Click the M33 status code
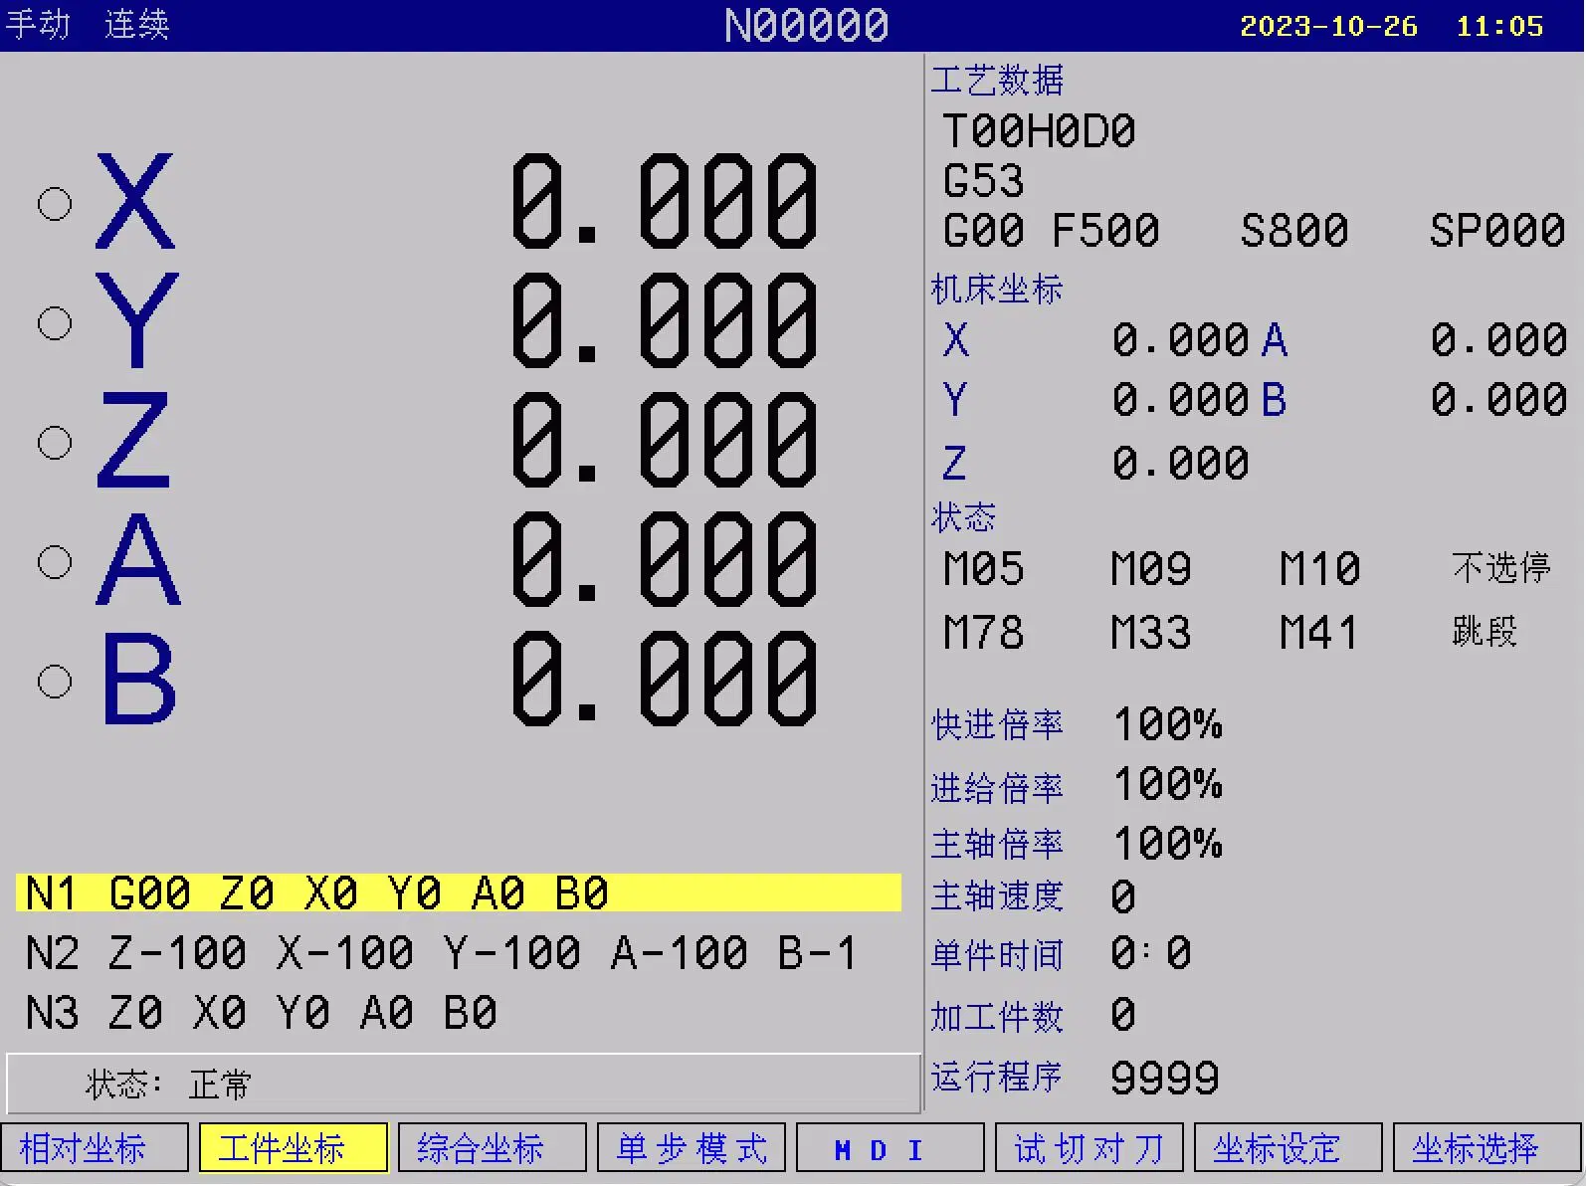 (x=1151, y=633)
